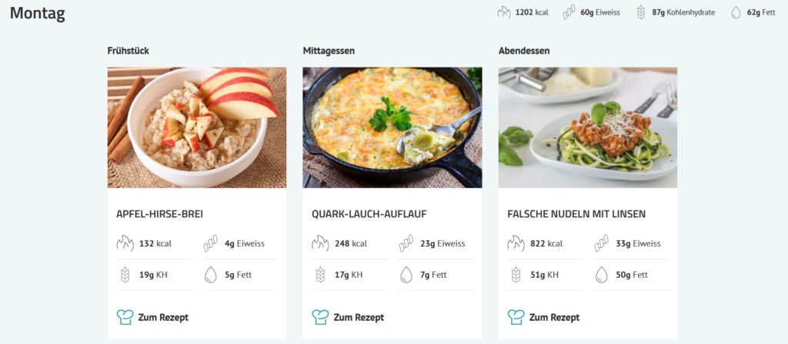Screen dimensions: 788x344
Task: Click chef hat icon under Falsche Nudeln
Action: pyautogui.click(x=516, y=317)
